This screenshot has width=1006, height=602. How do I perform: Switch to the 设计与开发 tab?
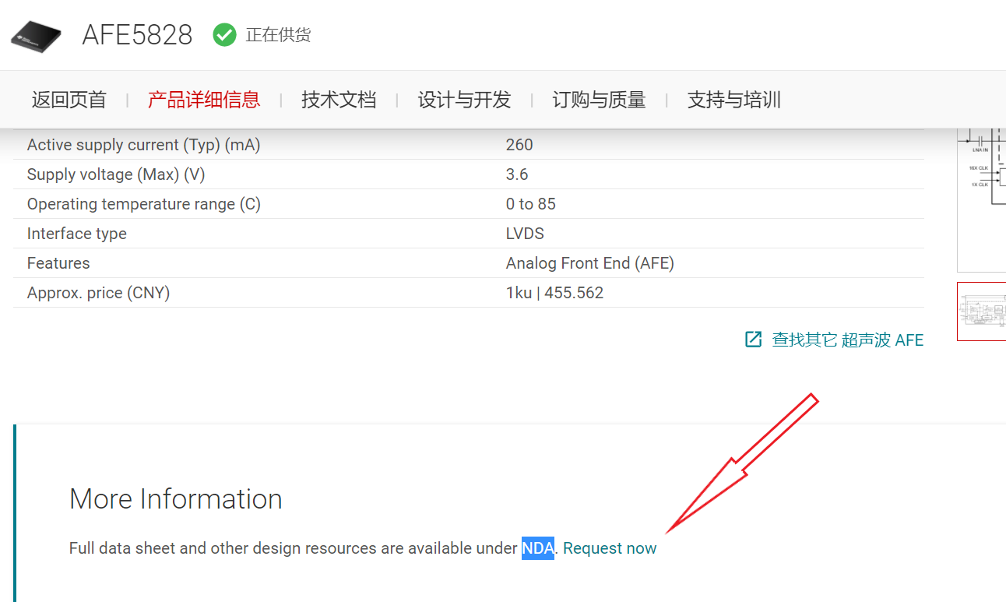[x=464, y=100]
